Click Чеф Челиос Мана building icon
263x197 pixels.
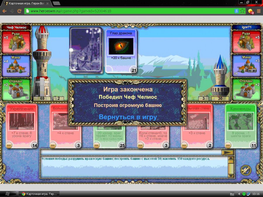16,67
